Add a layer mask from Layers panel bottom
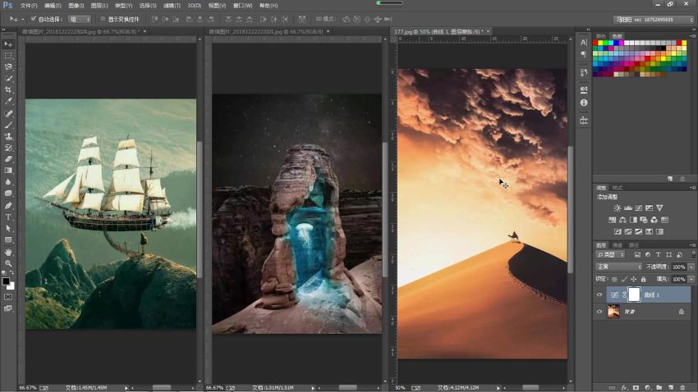This screenshot has height=392, width=698. click(x=636, y=388)
